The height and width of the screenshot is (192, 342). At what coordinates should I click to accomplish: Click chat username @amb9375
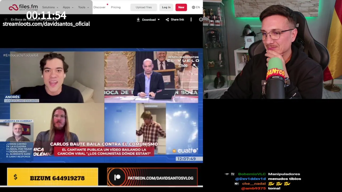[254, 188]
